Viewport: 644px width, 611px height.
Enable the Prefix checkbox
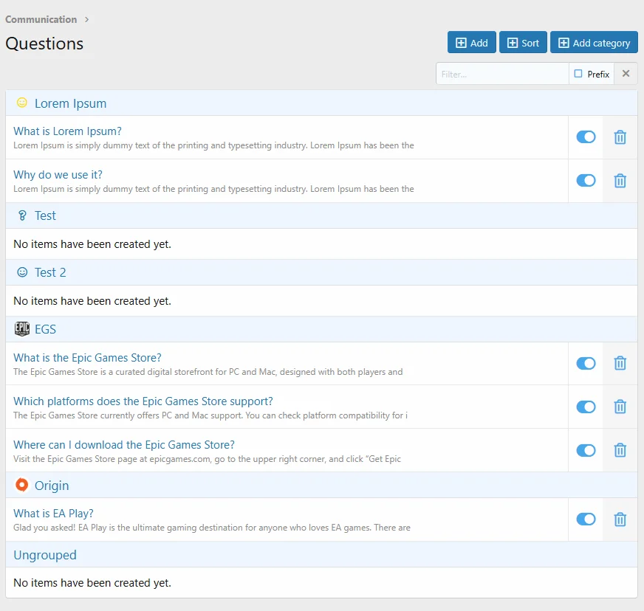pyautogui.click(x=578, y=74)
